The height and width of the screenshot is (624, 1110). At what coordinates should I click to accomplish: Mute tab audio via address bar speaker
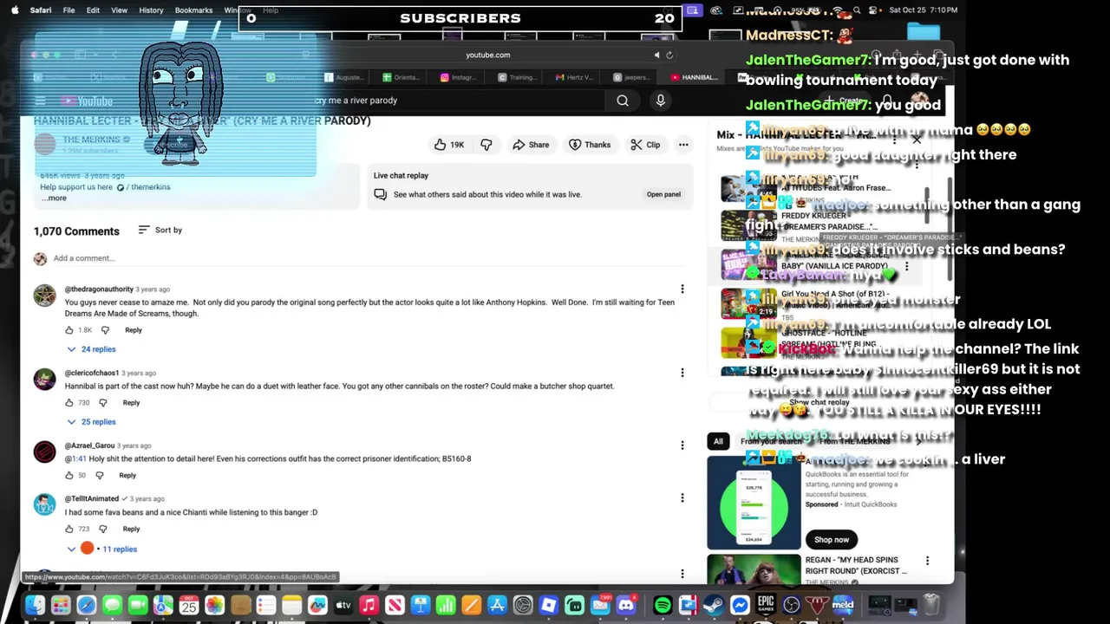656,55
